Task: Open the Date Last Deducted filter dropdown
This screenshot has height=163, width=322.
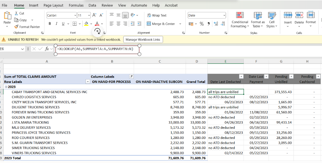Action: (x=241, y=77)
